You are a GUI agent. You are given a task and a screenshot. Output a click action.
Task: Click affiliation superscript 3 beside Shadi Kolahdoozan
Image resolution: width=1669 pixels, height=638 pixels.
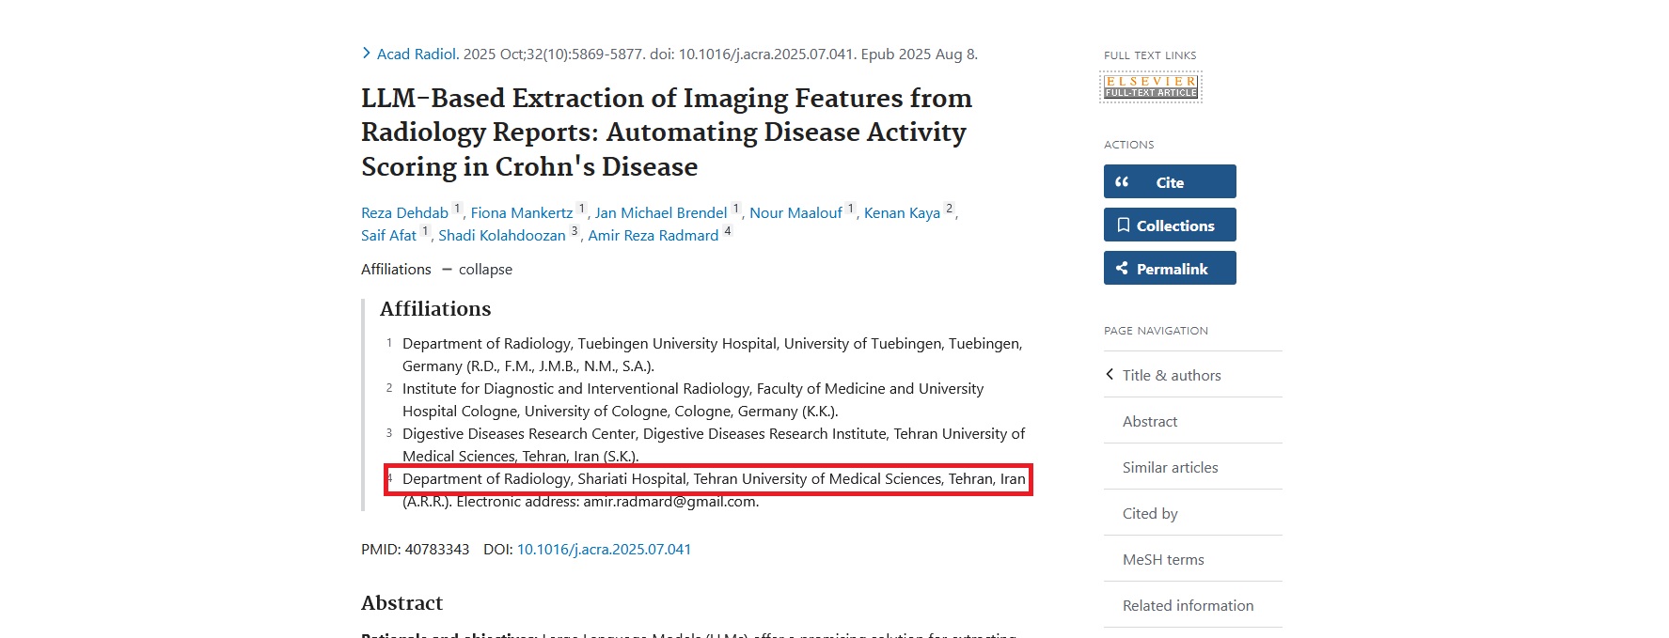(575, 231)
